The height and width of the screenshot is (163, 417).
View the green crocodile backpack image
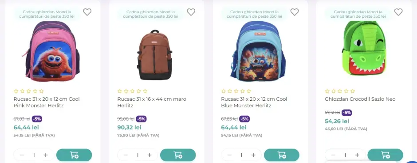[364, 49]
